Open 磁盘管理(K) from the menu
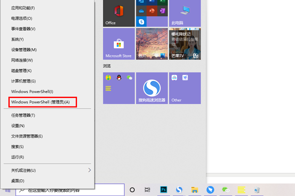The width and height of the screenshot is (295, 196). (47, 71)
